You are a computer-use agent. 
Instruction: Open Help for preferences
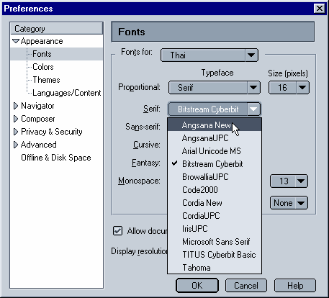point(295,286)
